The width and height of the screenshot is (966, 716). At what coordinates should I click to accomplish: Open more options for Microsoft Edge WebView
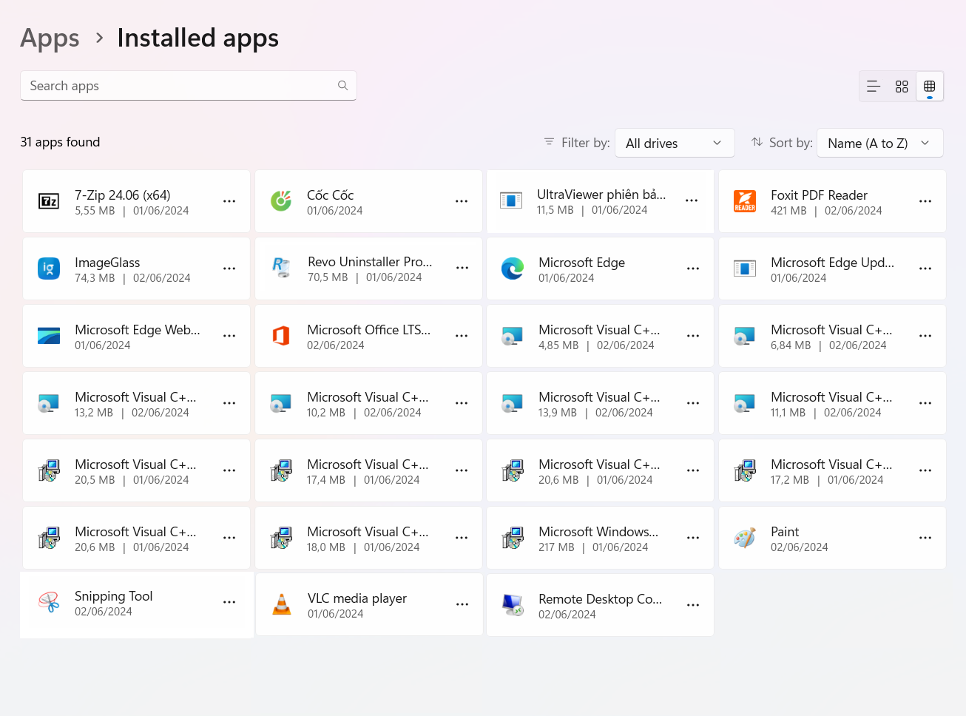tap(229, 336)
